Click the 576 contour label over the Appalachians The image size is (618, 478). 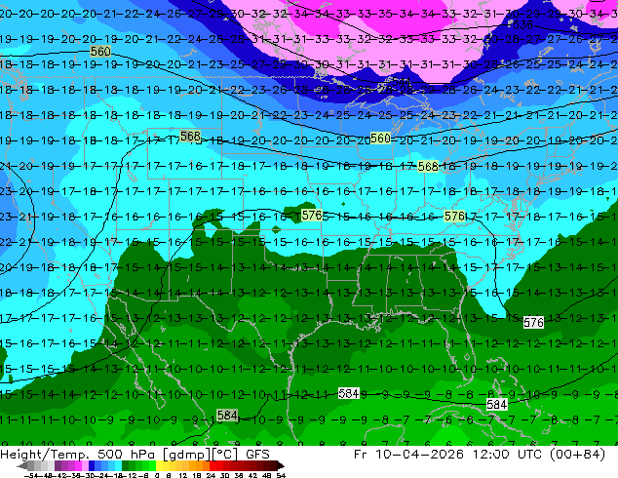[x=454, y=217]
